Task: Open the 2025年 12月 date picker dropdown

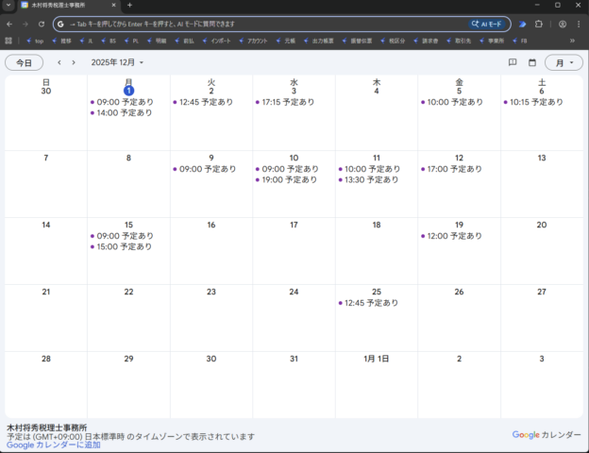Action: 118,62
